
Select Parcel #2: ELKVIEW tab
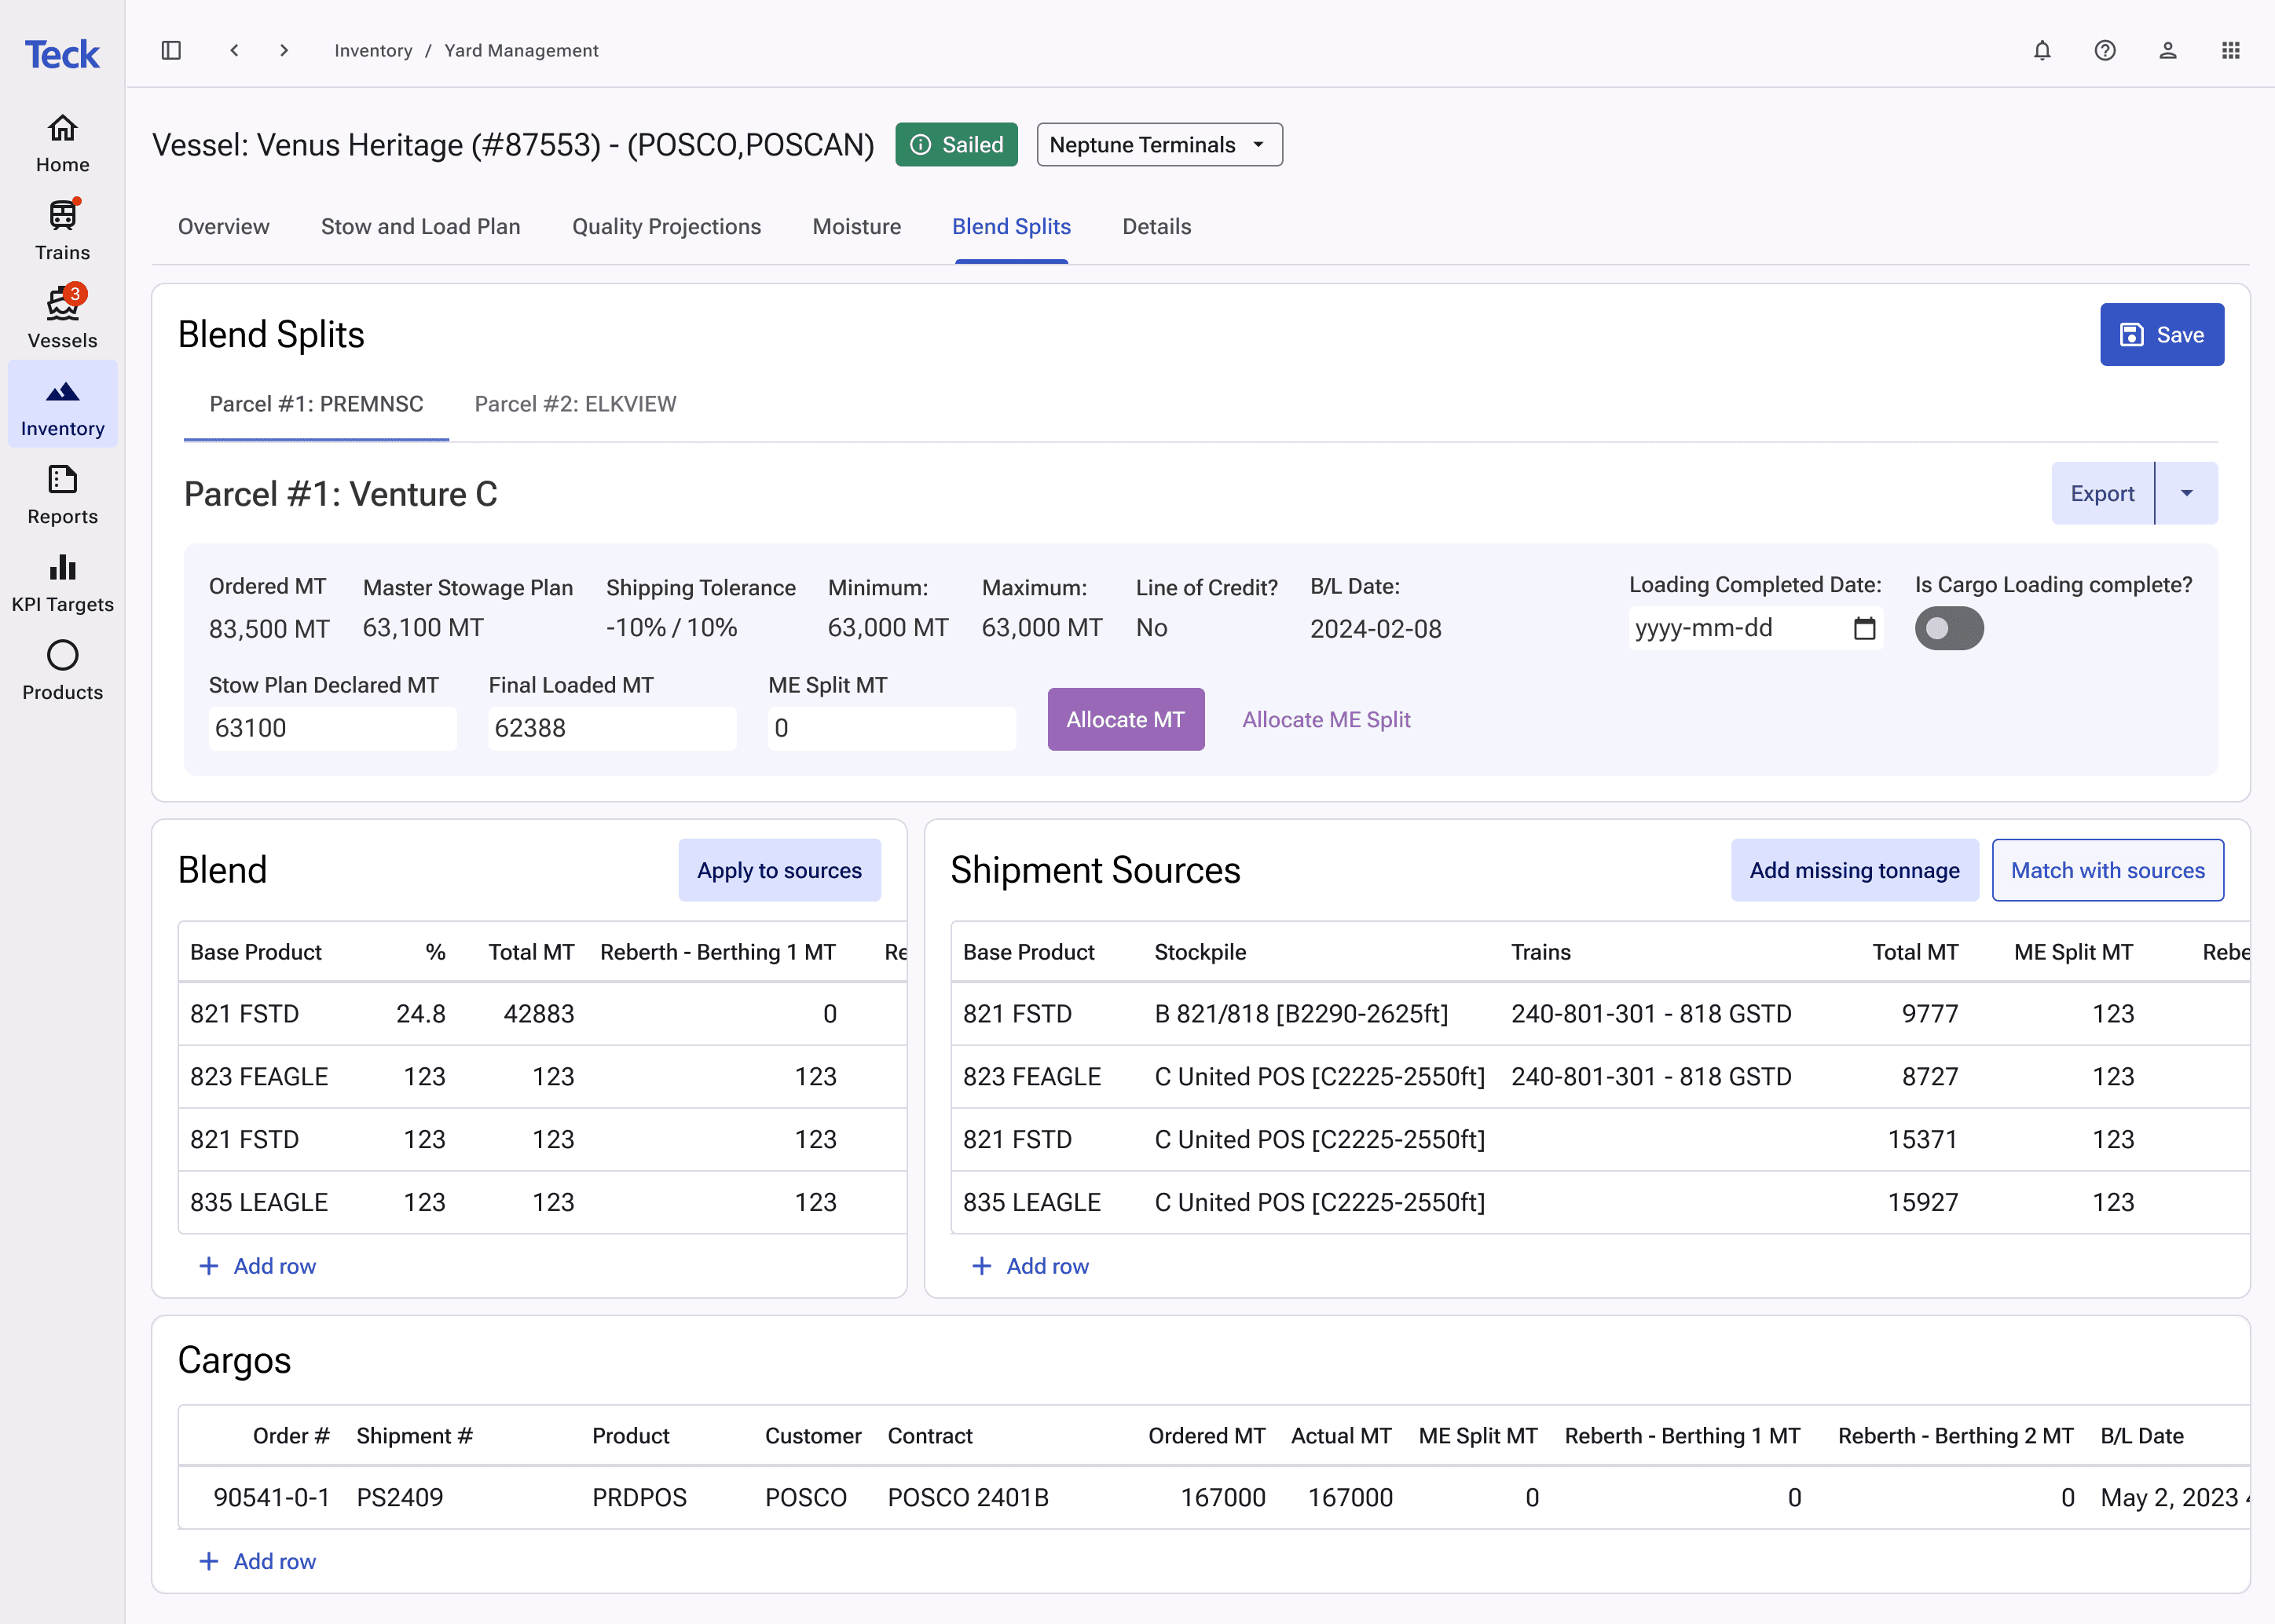575,404
